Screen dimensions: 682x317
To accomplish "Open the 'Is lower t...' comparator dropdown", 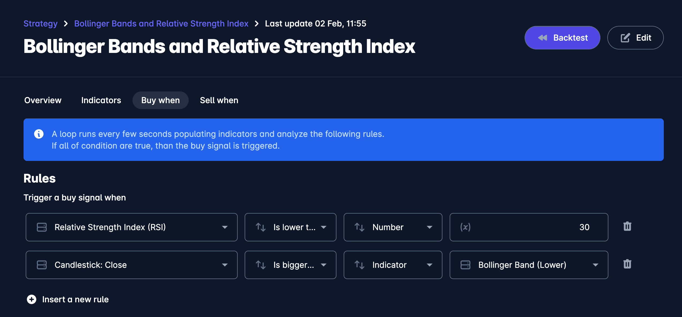I will click(x=290, y=227).
